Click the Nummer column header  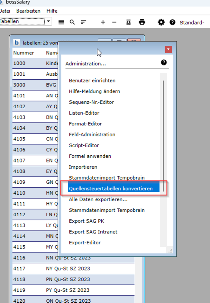pyautogui.click(x=23, y=53)
